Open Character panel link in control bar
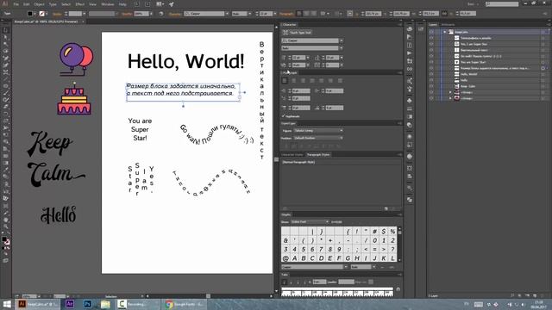This screenshot has width=552, height=310. coord(175,14)
